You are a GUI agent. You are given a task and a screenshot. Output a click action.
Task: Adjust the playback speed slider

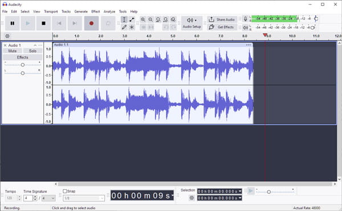tap(268, 192)
